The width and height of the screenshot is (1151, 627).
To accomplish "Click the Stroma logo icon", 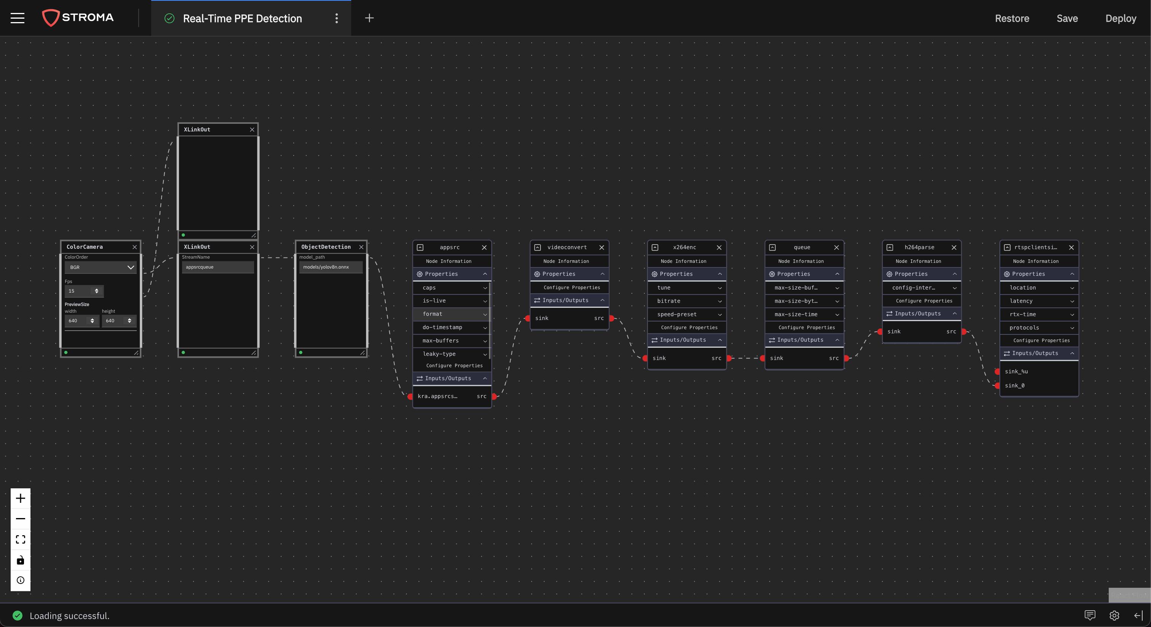I will (51, 17).
